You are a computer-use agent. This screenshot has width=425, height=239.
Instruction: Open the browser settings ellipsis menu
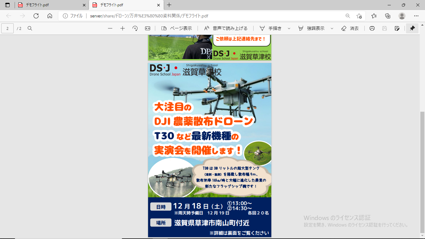416,16
